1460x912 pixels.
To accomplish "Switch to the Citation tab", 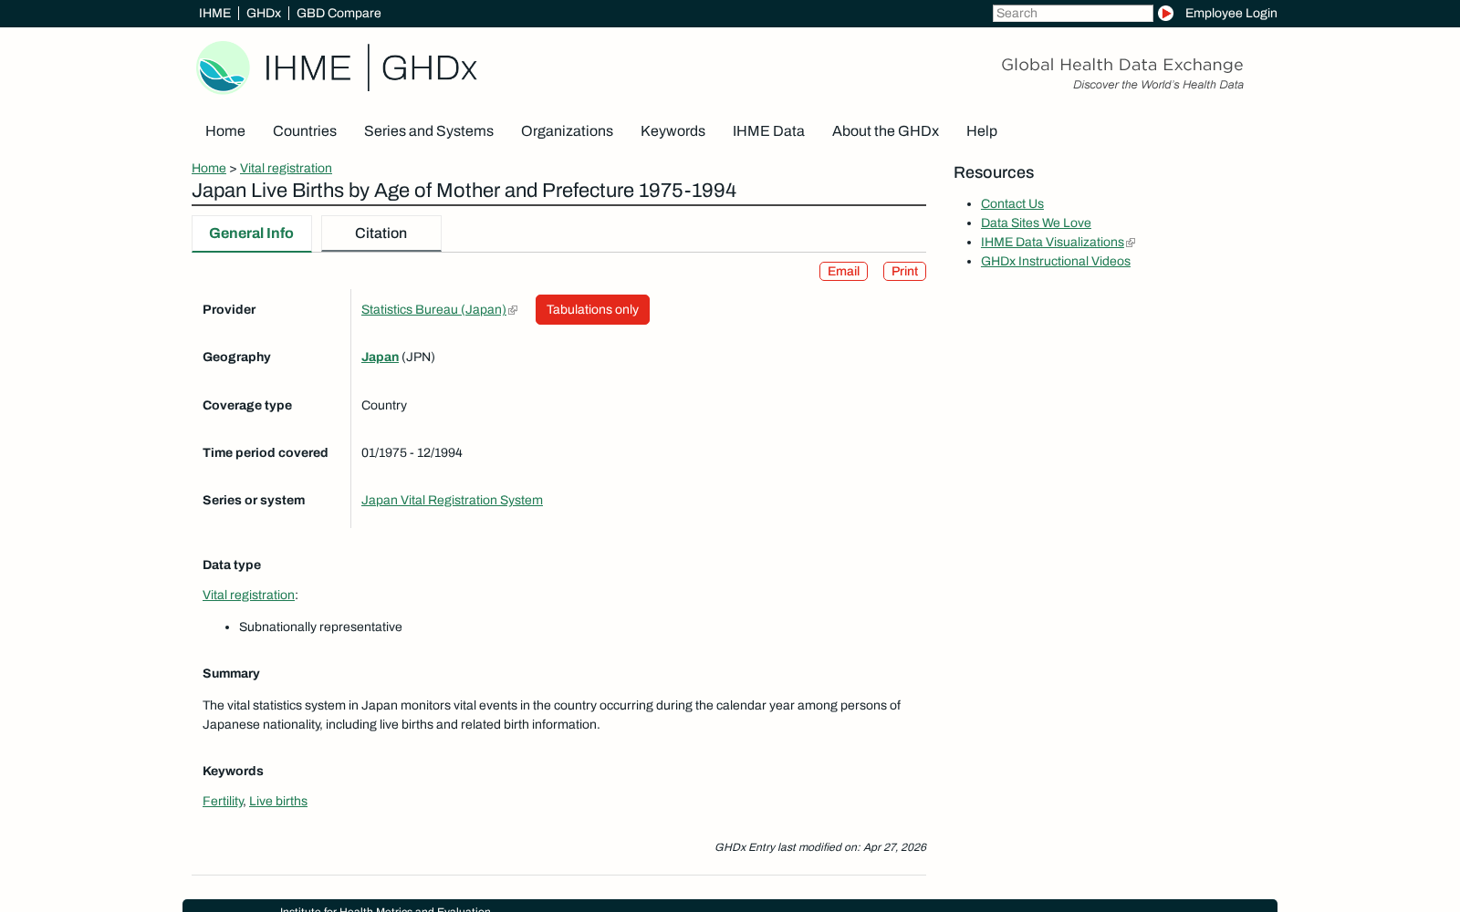I will click(381, 233).
